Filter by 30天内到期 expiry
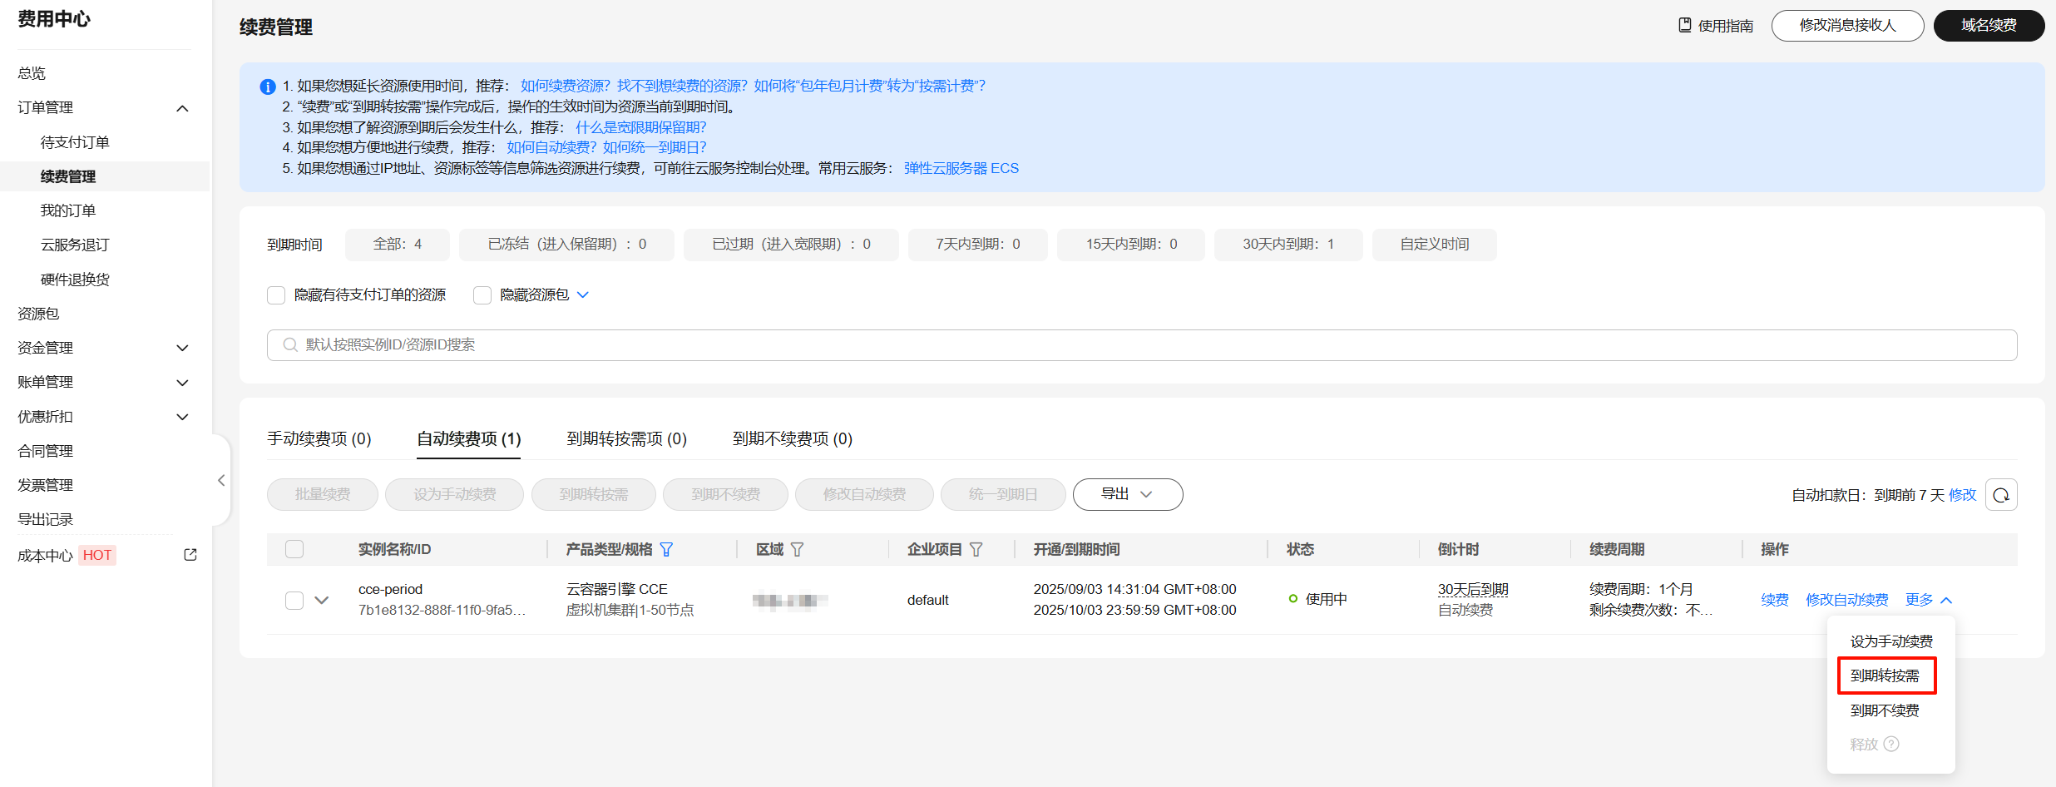Screen dimensions: 2056x787 (x=1287, y=245)
